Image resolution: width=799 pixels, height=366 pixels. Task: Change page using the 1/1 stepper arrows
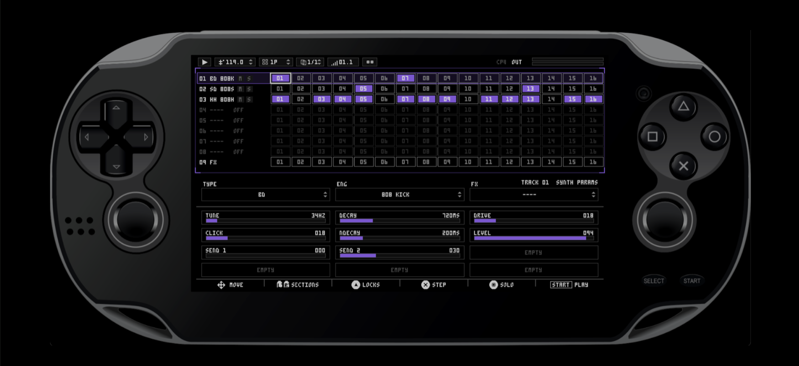[319, 62]
